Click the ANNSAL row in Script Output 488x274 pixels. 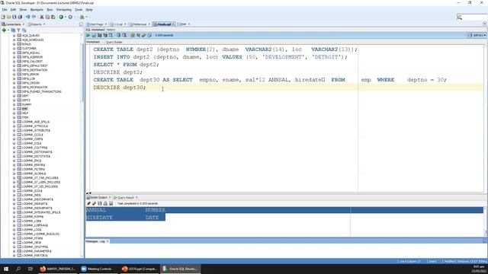tap(284, 210)
